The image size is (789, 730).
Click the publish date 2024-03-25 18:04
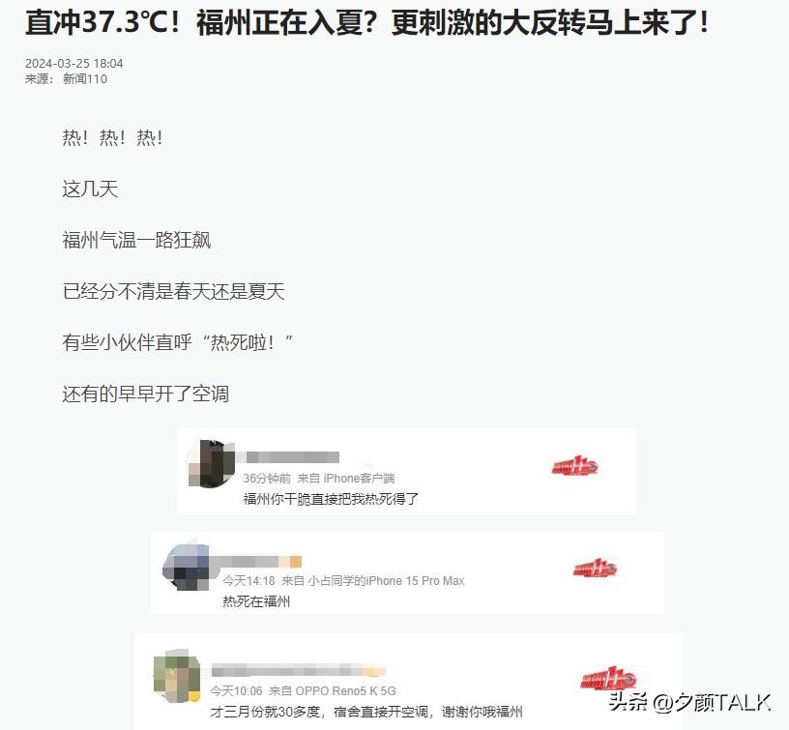coord(73,64)
